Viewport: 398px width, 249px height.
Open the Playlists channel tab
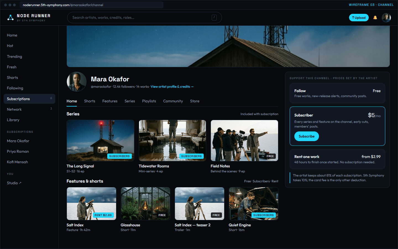pos(149,101)
